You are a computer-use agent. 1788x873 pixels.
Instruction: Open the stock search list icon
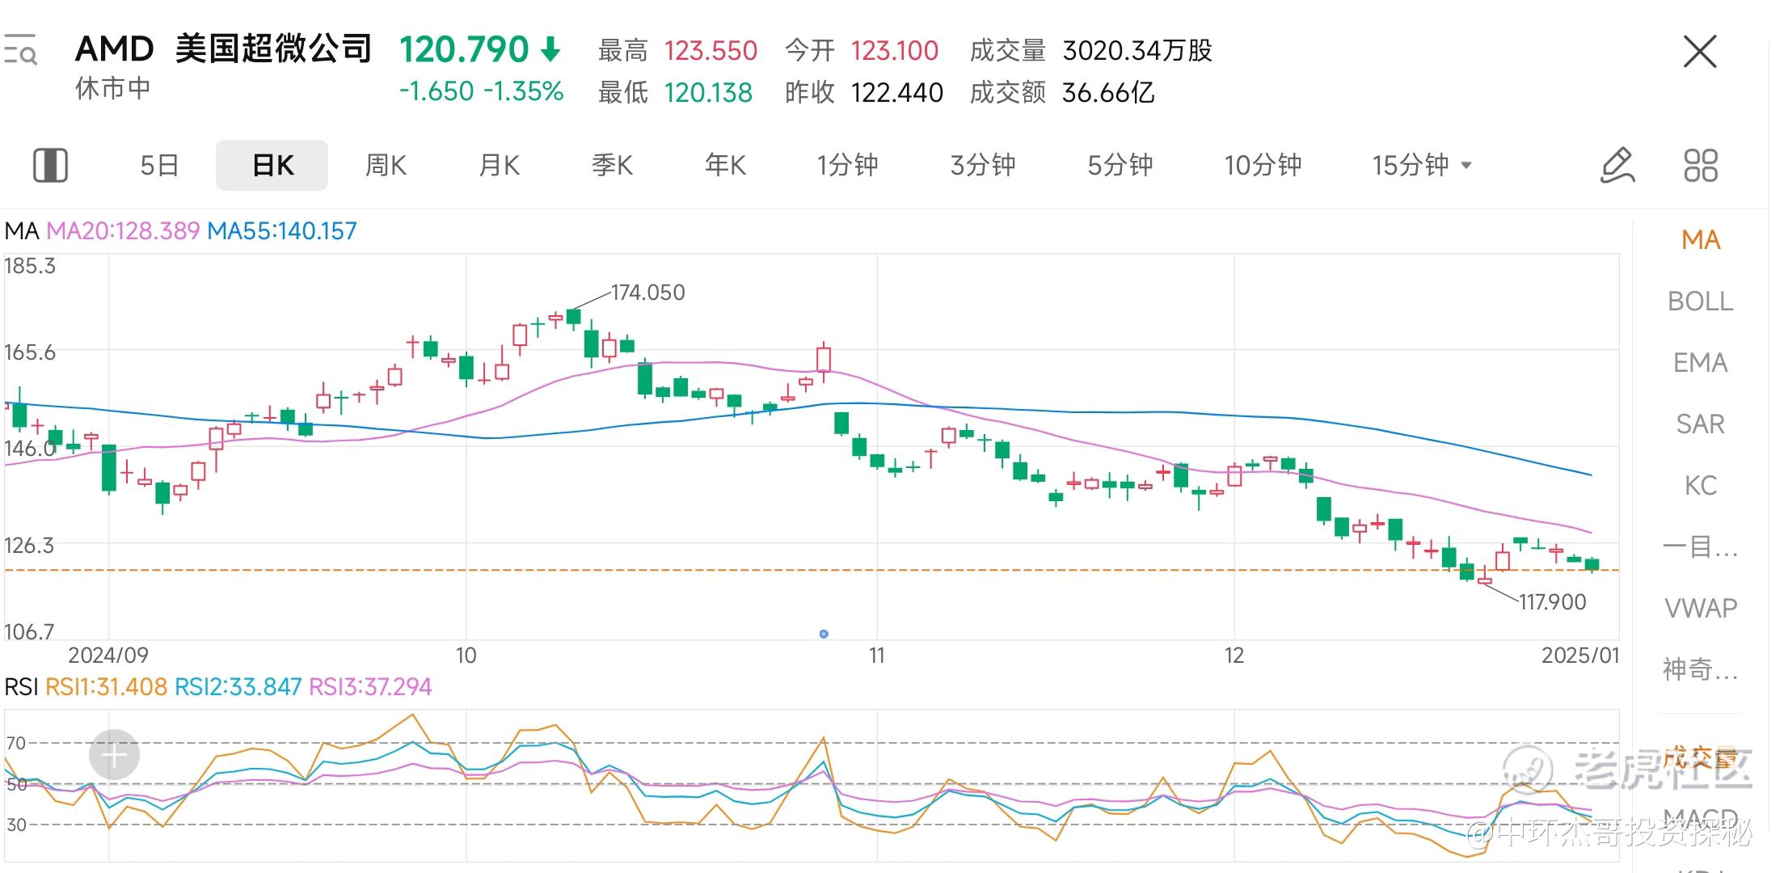(20, 50)
